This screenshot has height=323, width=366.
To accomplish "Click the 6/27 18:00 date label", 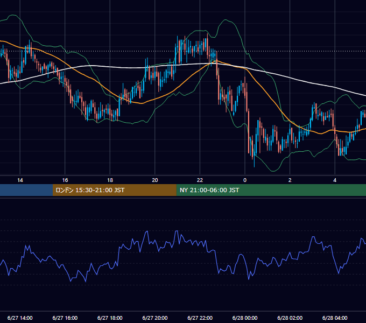I will tap(110, 318).
